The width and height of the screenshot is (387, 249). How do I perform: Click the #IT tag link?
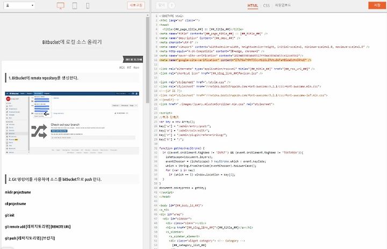(129, 67)
